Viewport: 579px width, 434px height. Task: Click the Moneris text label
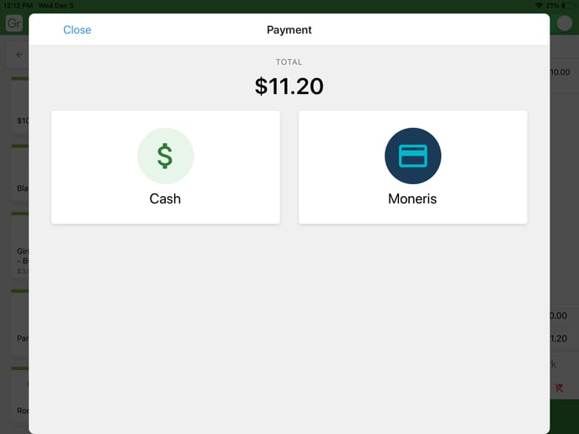point(412,198)
